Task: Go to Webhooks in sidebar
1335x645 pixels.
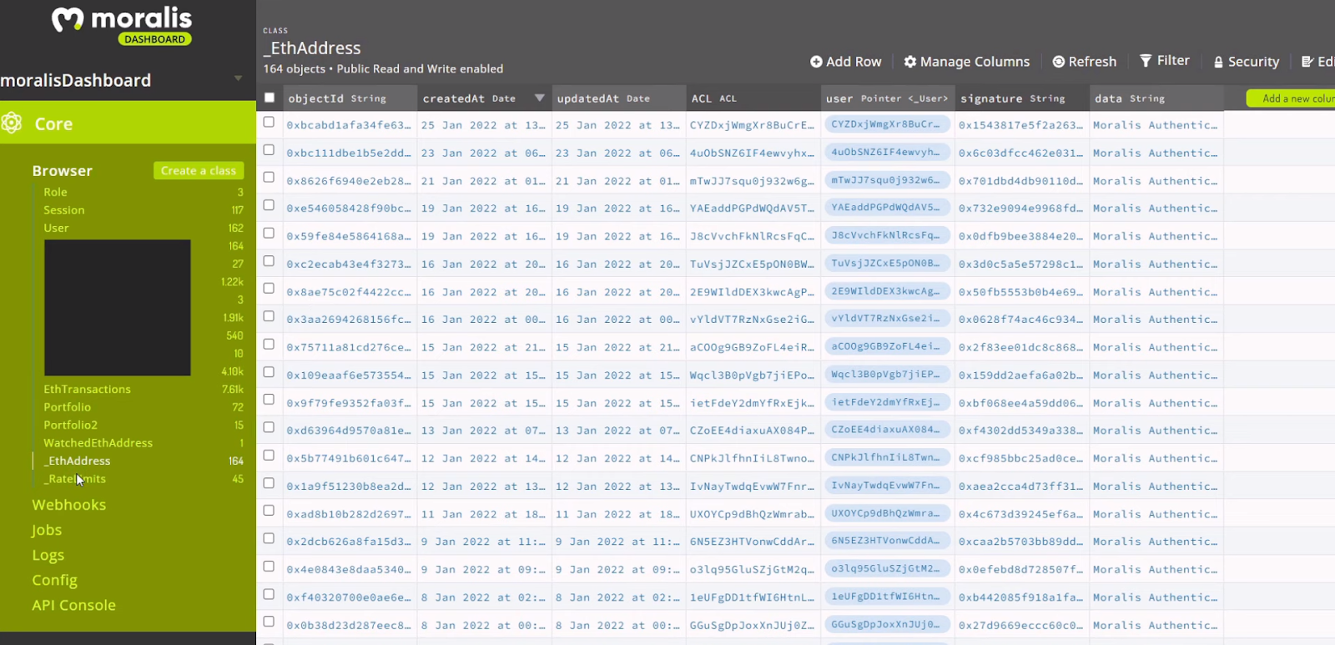Action: click(69, 505)
